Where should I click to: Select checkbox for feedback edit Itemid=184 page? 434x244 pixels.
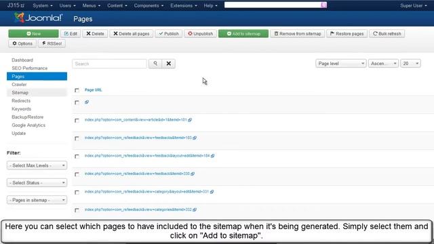point(77,157)
